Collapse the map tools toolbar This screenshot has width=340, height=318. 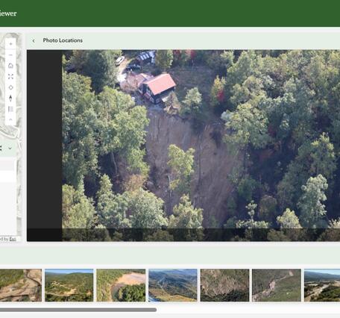point(10,119)
